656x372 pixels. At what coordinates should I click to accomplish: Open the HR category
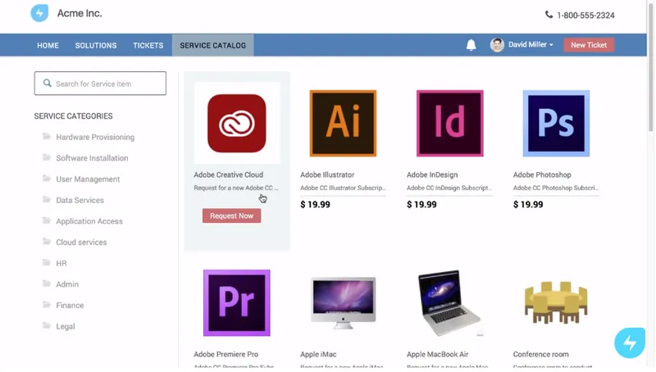pyautogui.click(x=61, y=263)
